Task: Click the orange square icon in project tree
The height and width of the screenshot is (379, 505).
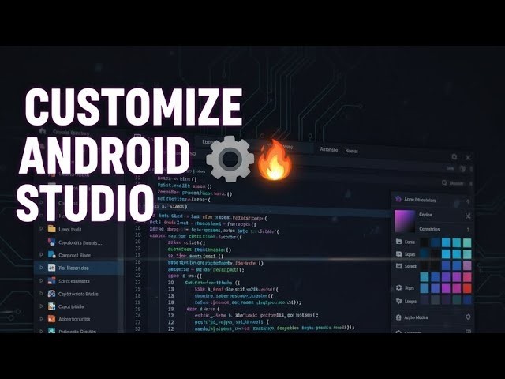Action: coord(51,319)
